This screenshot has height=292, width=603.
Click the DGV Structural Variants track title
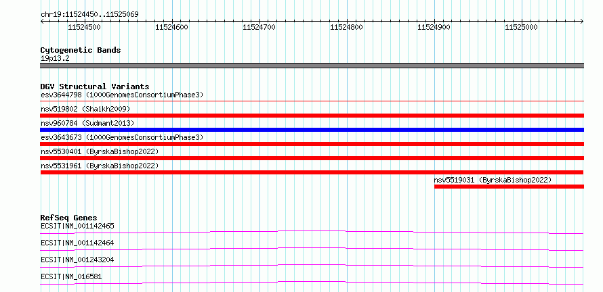pyautogui.click(x=95, y=87)
